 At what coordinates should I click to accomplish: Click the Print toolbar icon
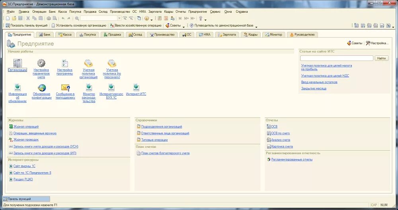[x=49, y=18]
